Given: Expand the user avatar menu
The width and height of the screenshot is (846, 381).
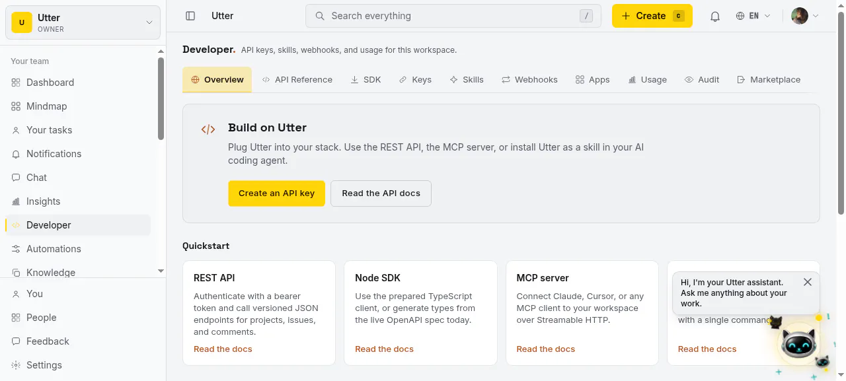Looking at the screenshot, I should point(805,16).
